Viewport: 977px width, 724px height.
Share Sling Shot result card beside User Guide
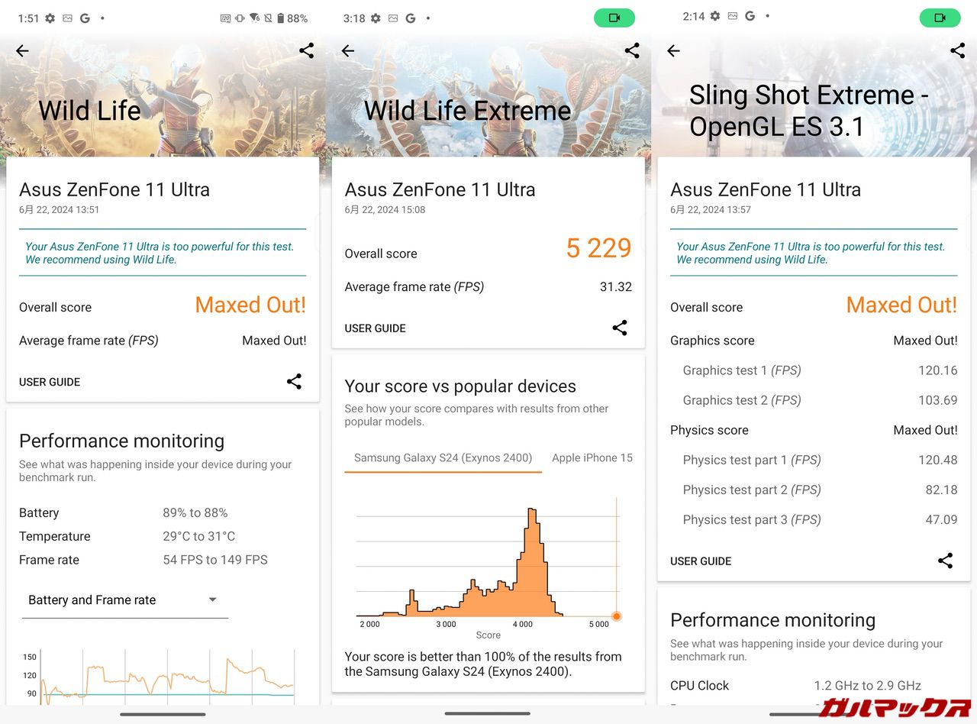click(x=945, y=561)
